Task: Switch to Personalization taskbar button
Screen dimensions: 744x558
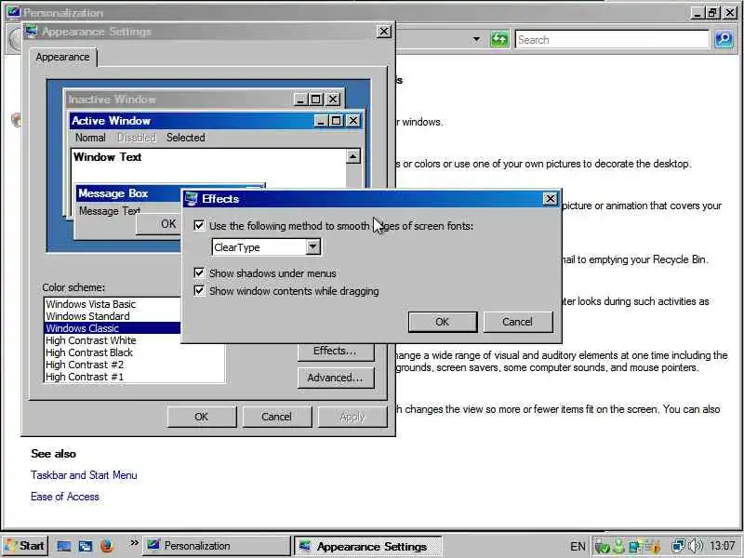Action: point(217,546)
